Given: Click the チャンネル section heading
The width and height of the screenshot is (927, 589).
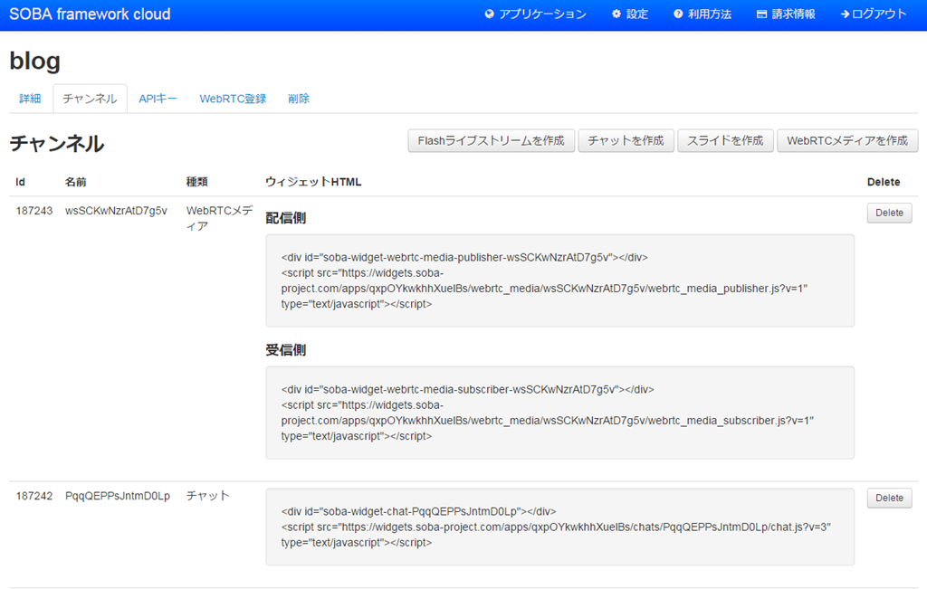Looking at the screenshot, I should 57,144.
